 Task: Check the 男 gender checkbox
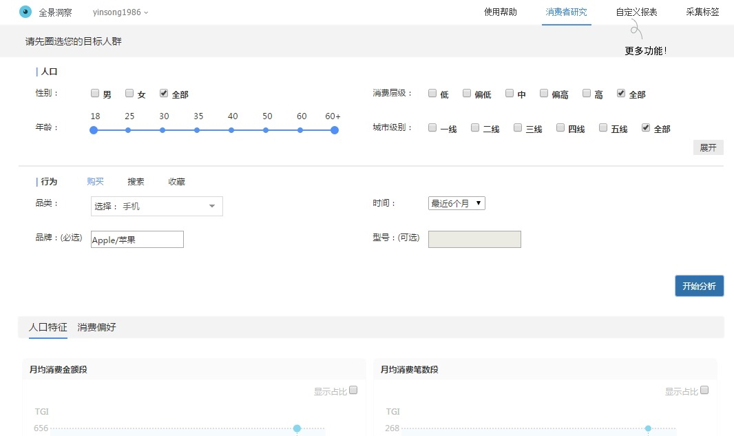point(95,93)
